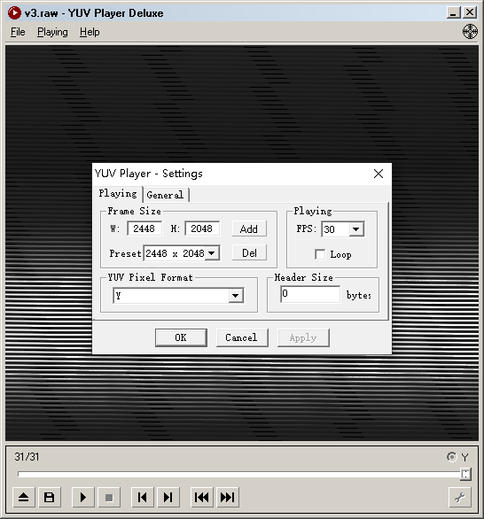Click the Header Size bytes field
The image size is (484, 519).
310,294
